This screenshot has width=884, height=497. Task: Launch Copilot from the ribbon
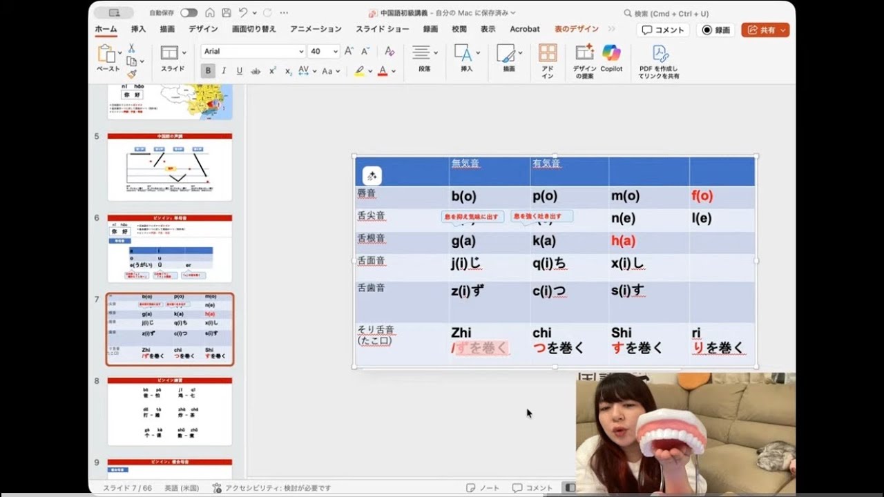(x=611, y=58)
